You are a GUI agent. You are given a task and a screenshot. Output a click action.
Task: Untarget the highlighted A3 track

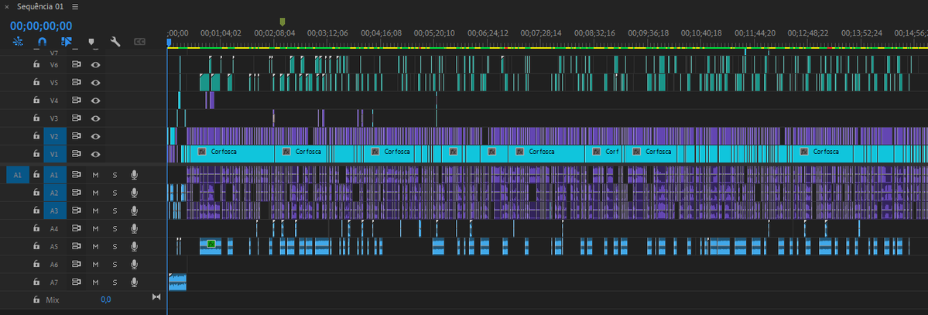[54, 211]
